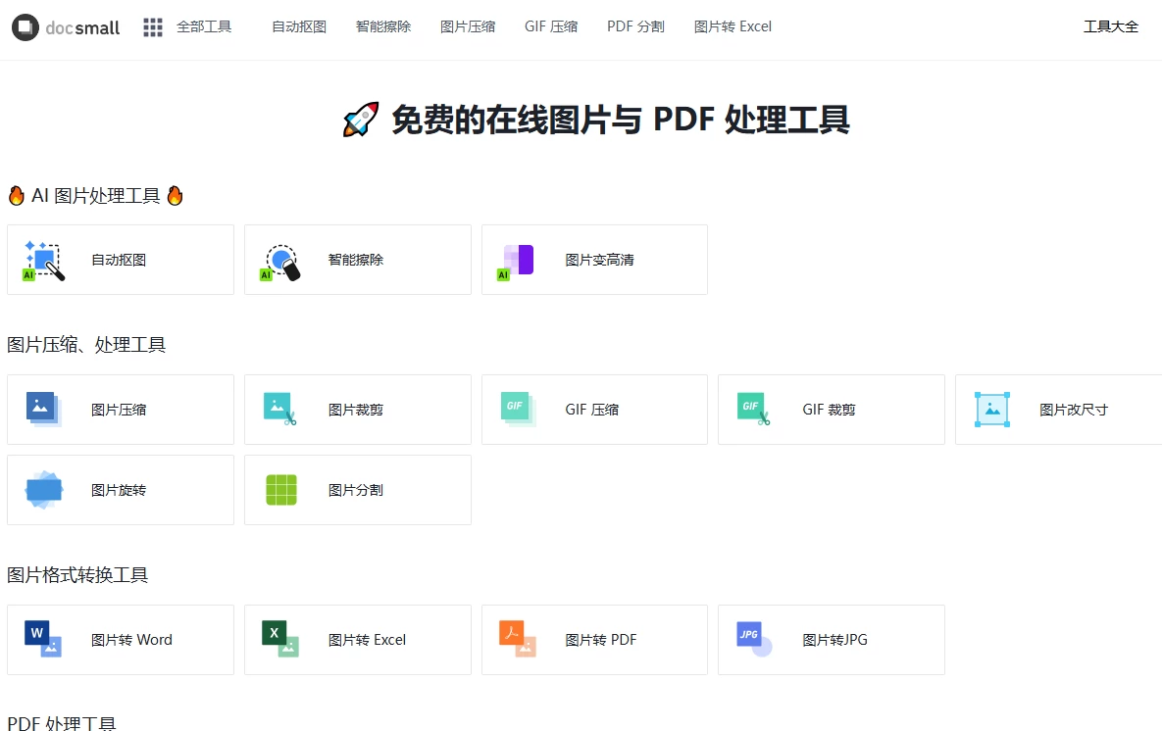The image size is (1162, 731).
Task: Select 图片压缩 in the top navigation
Action: point(468,27)
